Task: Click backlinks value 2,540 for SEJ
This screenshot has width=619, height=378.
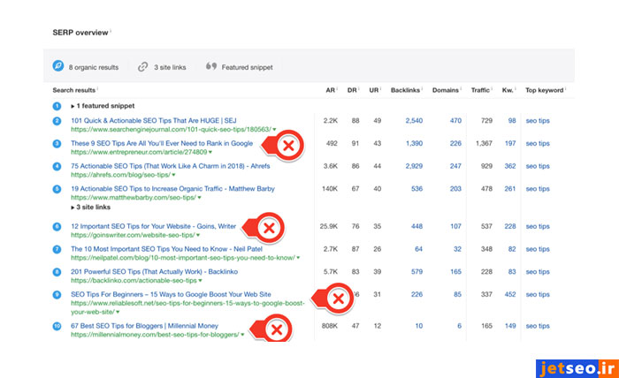Action: click(x=414, y=121)
